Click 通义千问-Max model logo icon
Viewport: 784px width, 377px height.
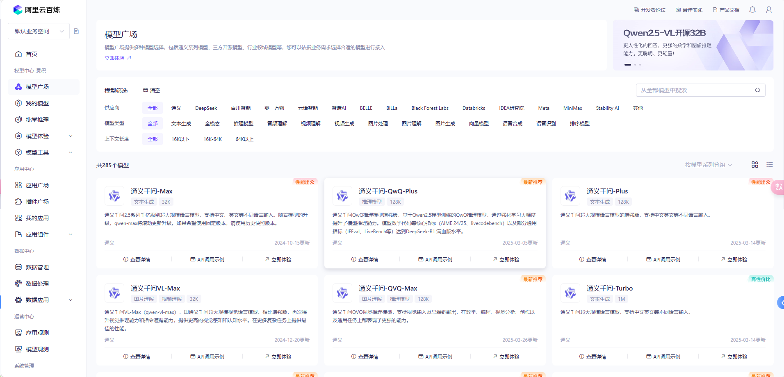tap(114, 196)
